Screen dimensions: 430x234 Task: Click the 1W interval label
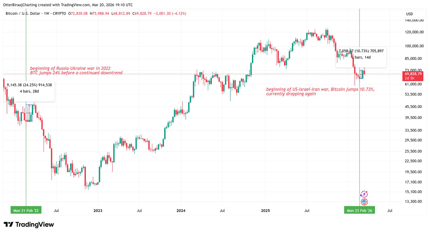[47, 14]
